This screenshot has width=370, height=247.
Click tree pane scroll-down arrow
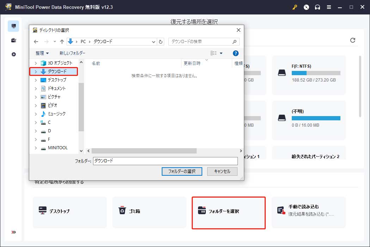click(x=81, y=151)
